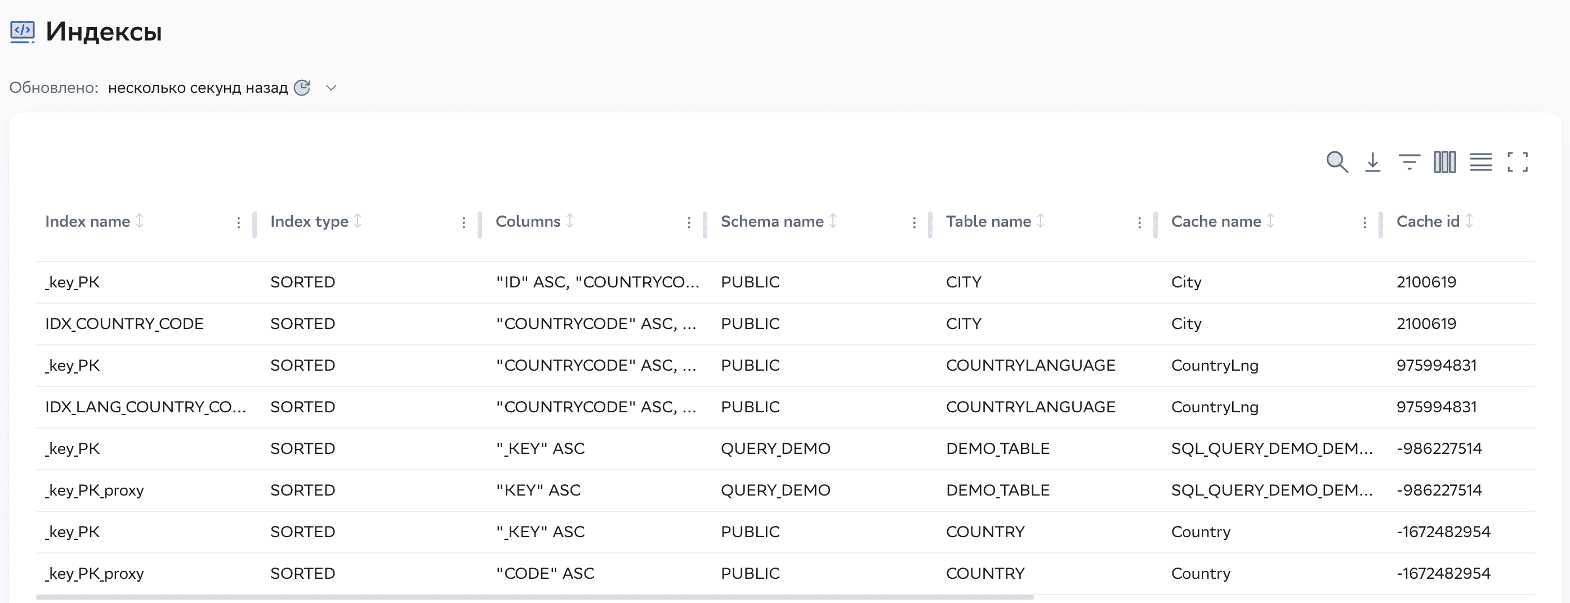The height and width of the screenshot is (603, 1570).
Task: Open the filter icon
Action: 1409,161
